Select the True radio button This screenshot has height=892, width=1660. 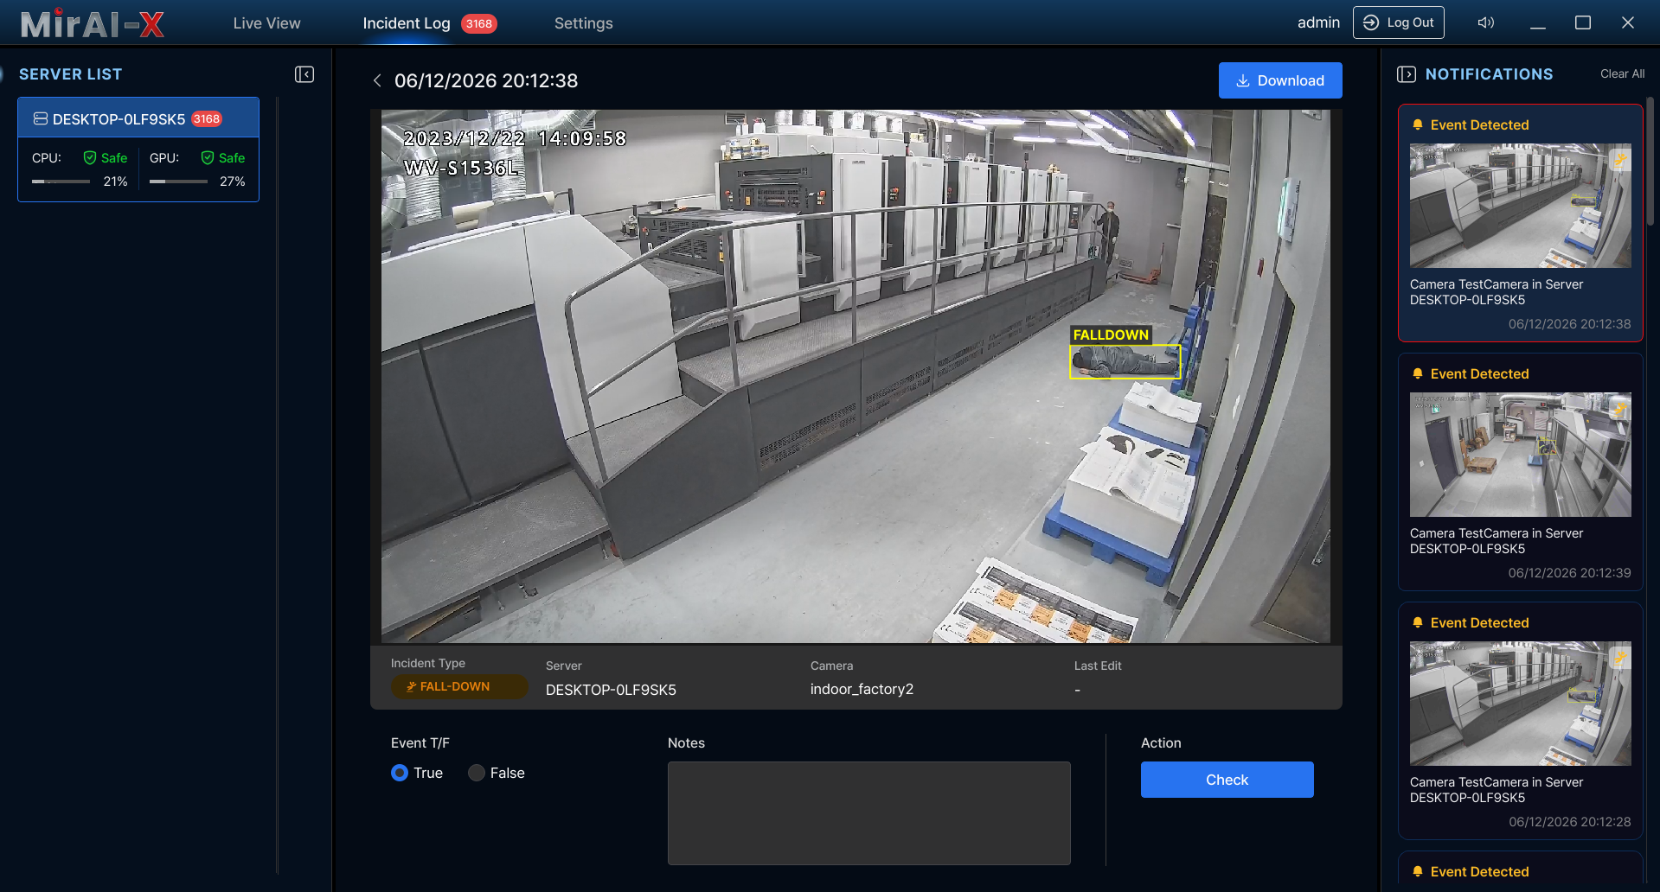(400, 773)
